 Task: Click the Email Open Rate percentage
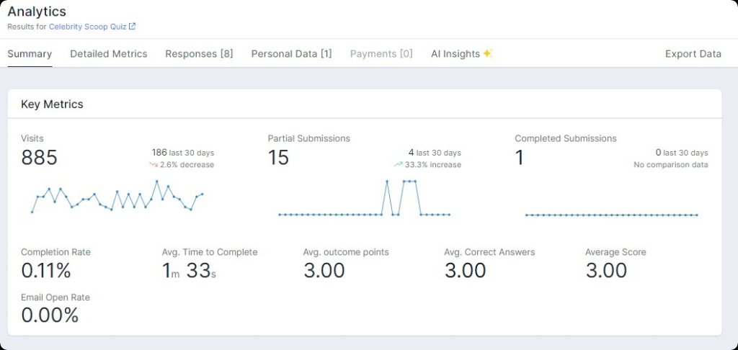point(50,315)
